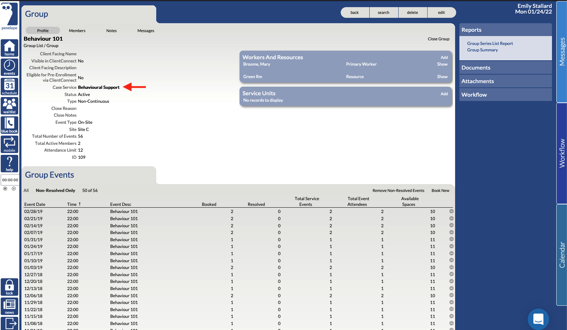Remove the 01/31/19 event using its minus icon
Viewport: 567px width, 330px height.
point(452,239)
